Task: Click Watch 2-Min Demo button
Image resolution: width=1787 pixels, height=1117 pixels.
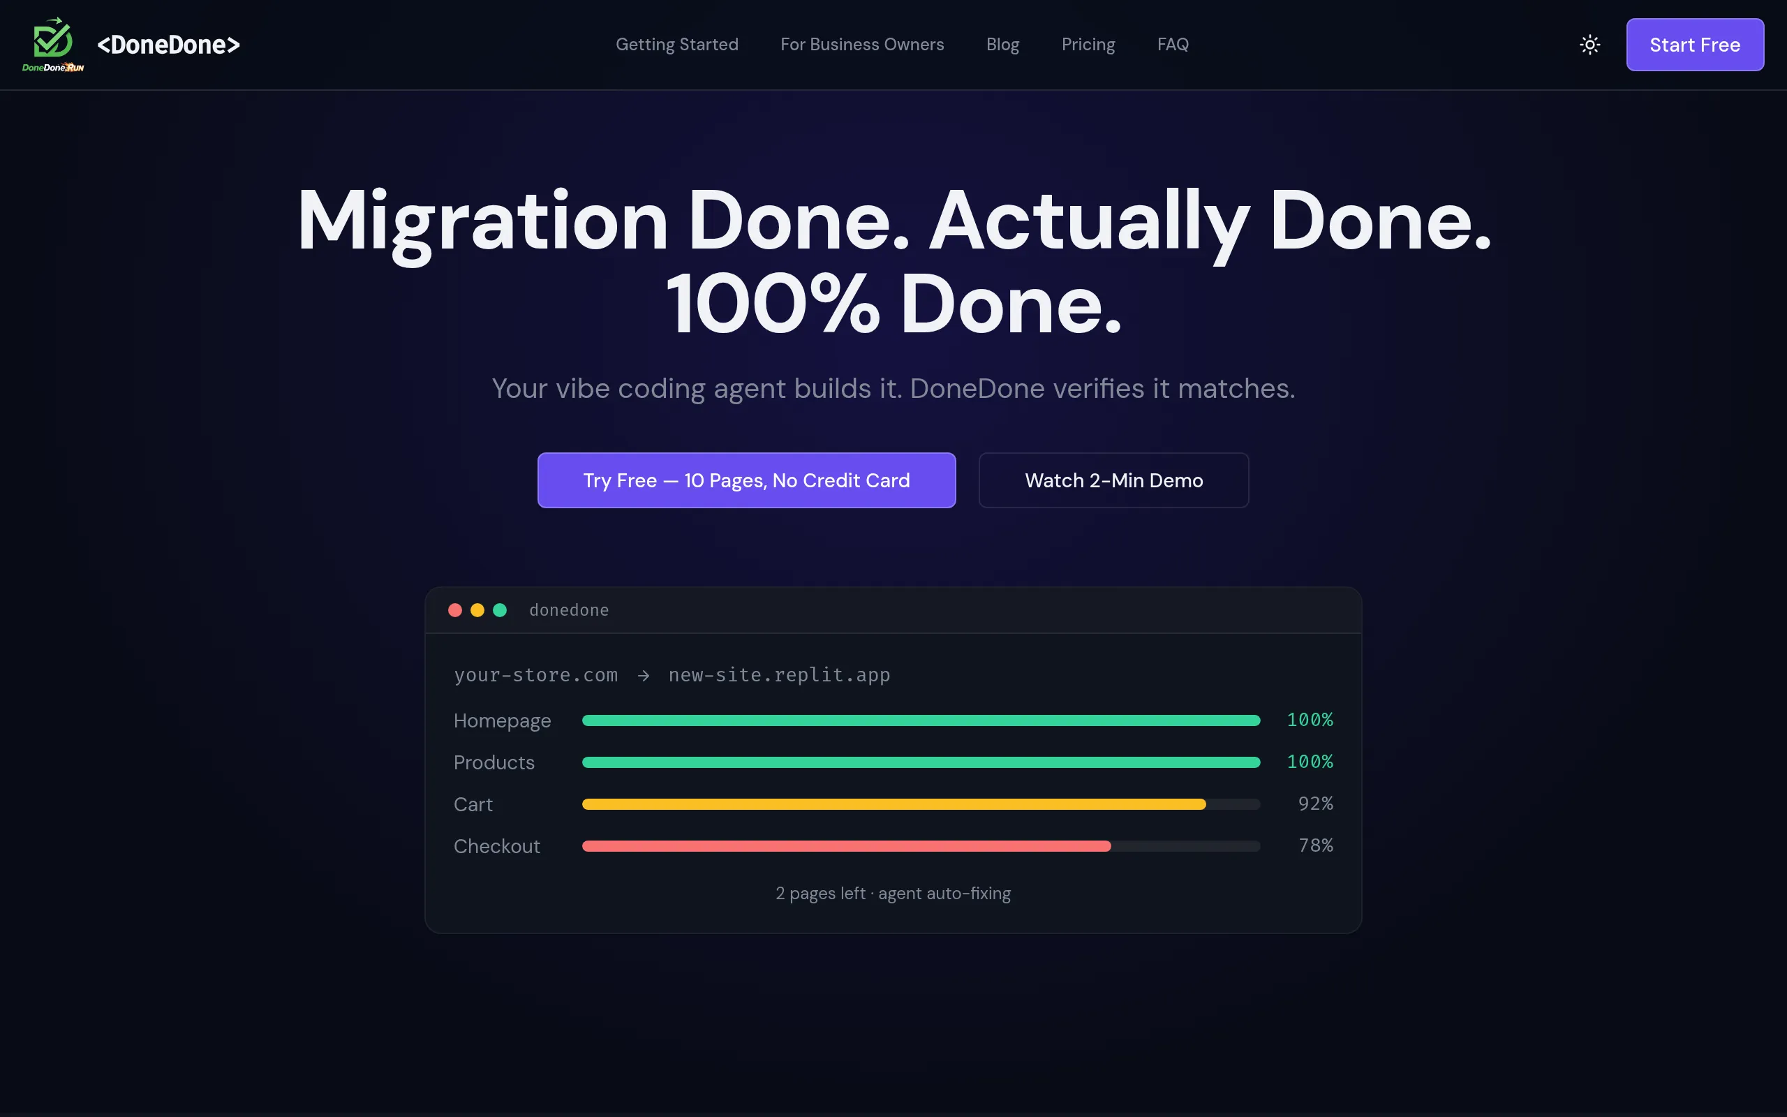Action: (1113, 480)
